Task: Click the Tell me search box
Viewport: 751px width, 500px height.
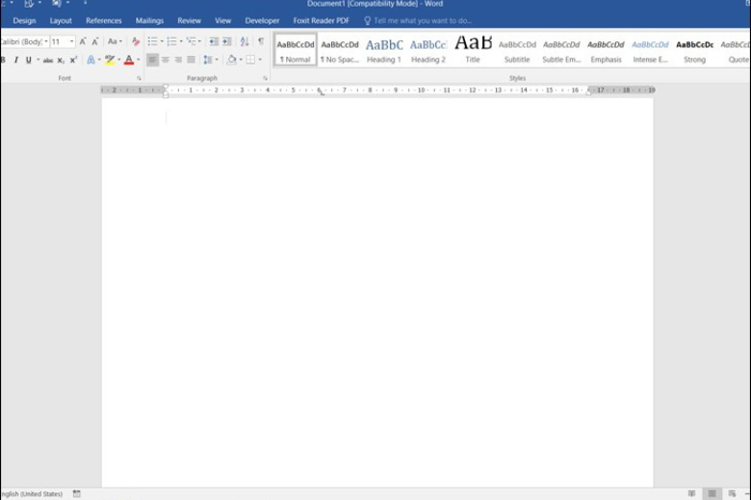Action: tap(418, 20)
